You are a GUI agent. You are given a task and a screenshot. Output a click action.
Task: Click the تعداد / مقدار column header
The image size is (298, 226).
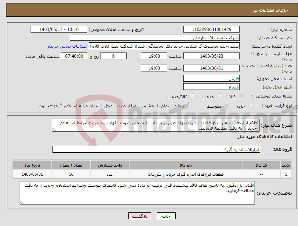71,165
